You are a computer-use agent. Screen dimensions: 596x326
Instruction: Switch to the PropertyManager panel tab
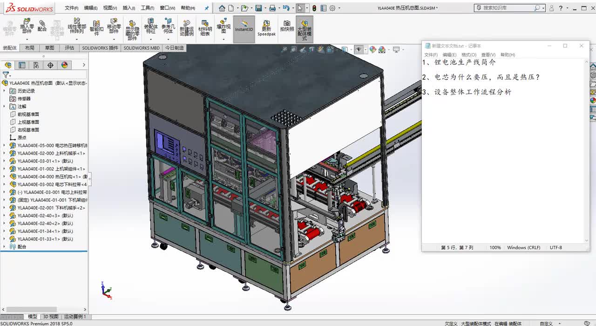pos(22,65)
